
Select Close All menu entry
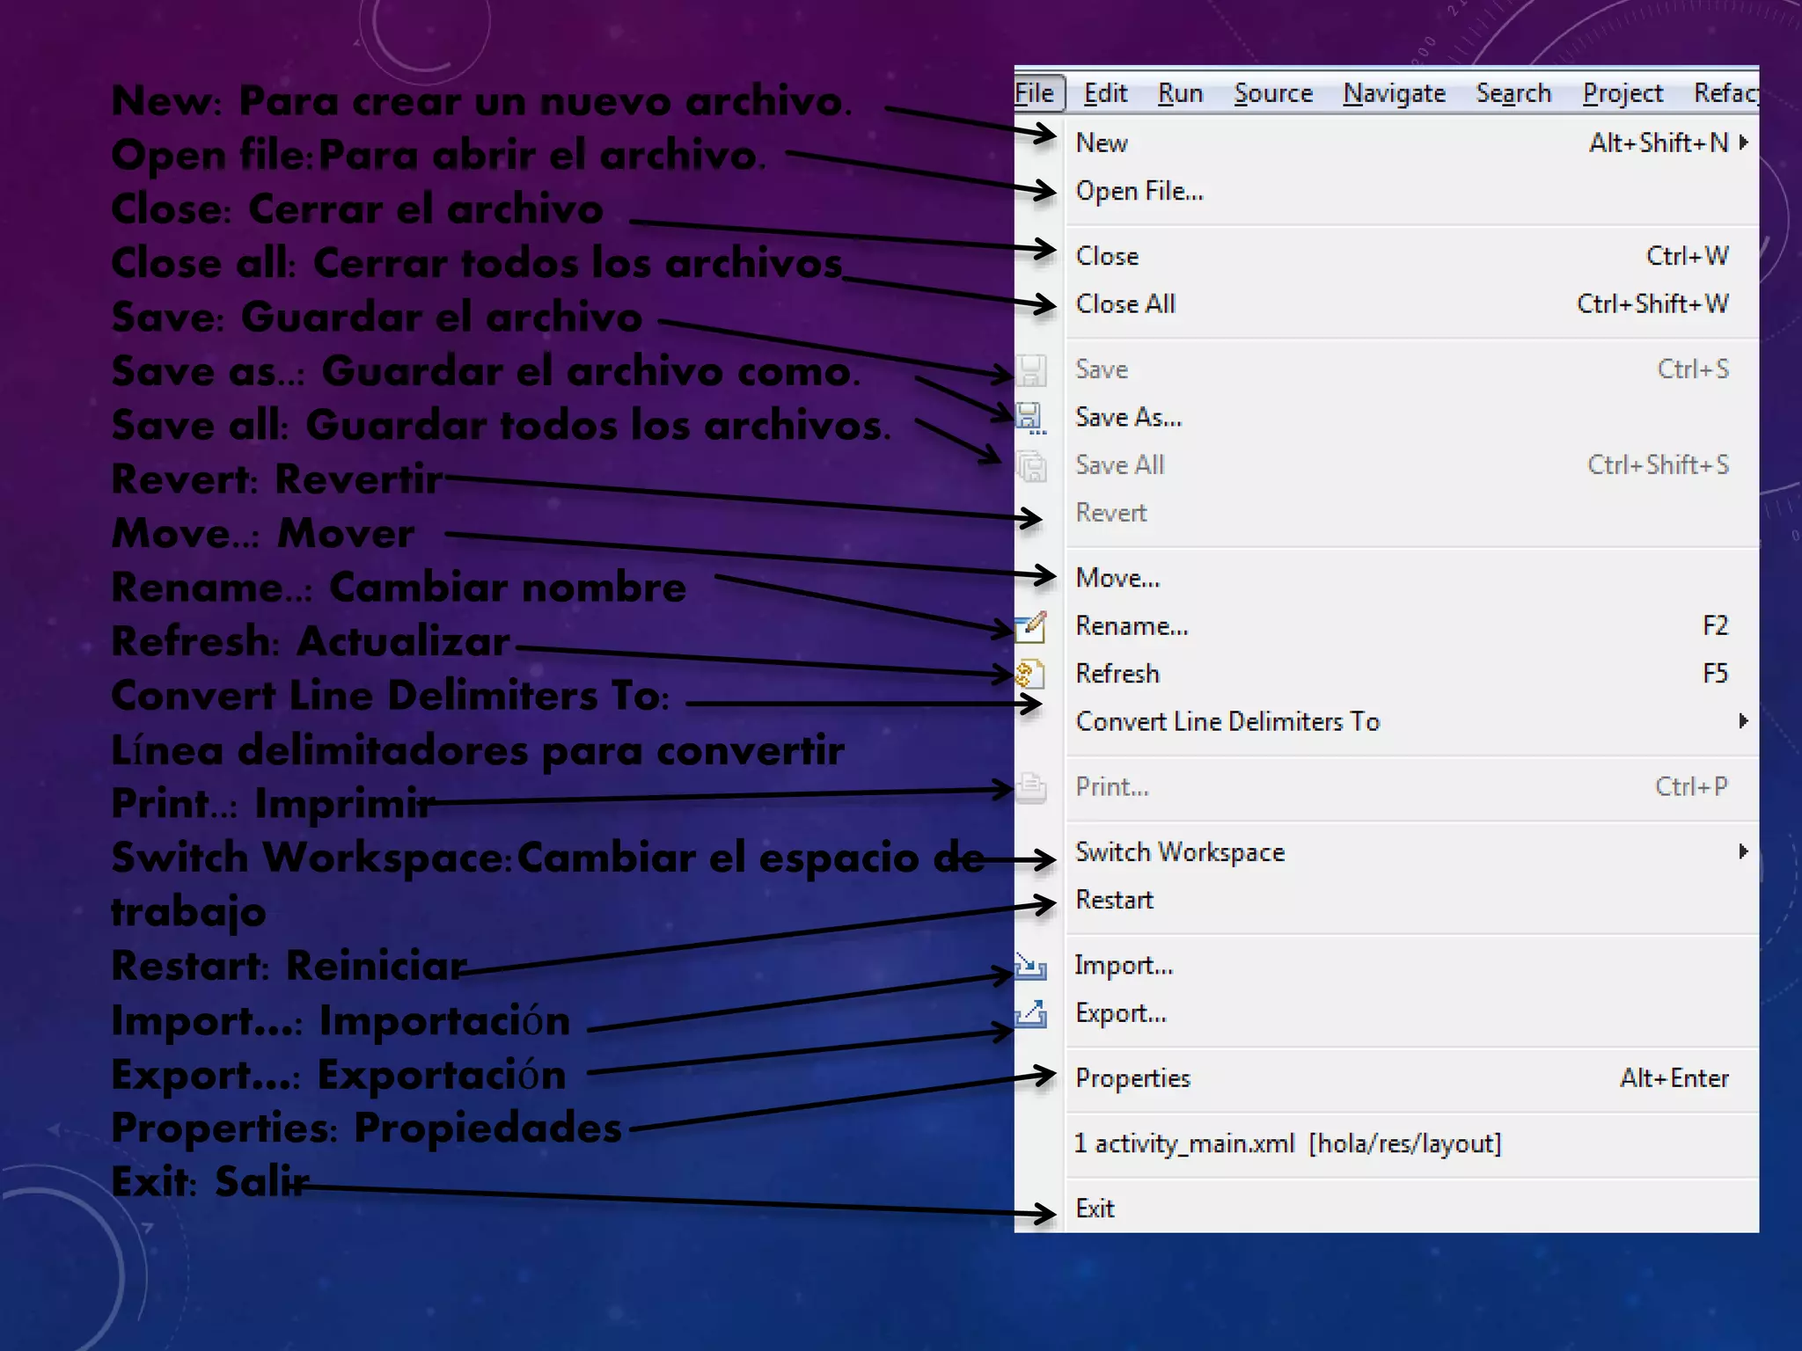[1412, 304]
